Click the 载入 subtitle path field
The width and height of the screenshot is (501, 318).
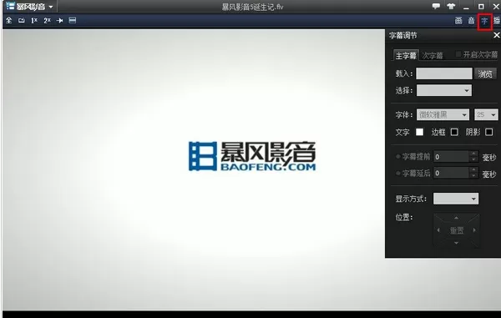click(444, 73)
